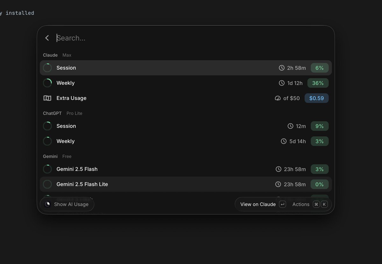The width and height of the screenshot is (382, 264).
Task: Click the K shortcut key icon
Action: pos(324,204)
